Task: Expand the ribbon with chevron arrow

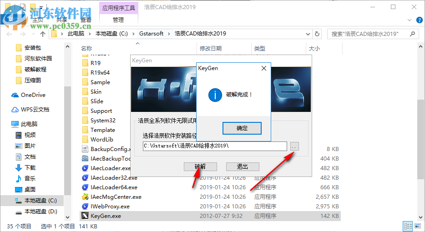Action: tap(409, 20)
